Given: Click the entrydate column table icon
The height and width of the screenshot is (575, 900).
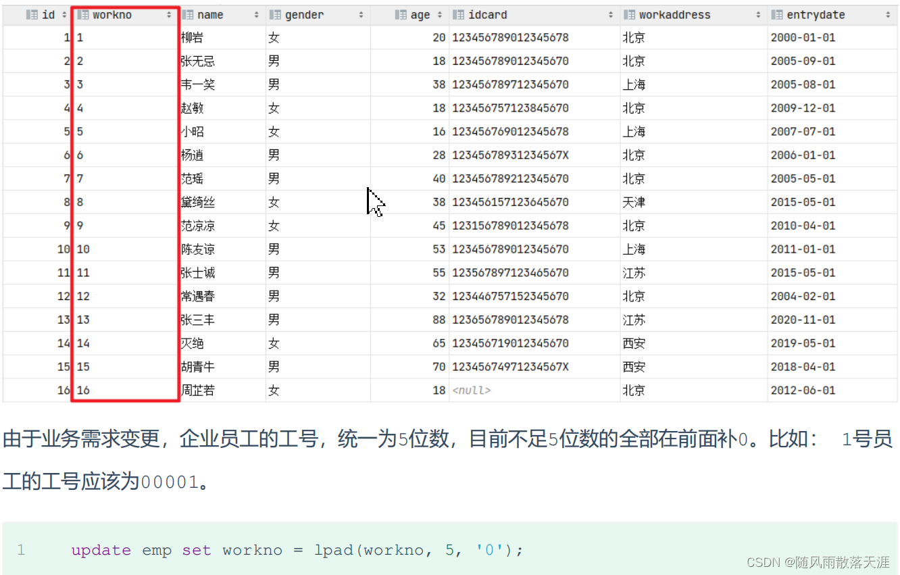Looking at the screenshot, I should pos(777,15).
